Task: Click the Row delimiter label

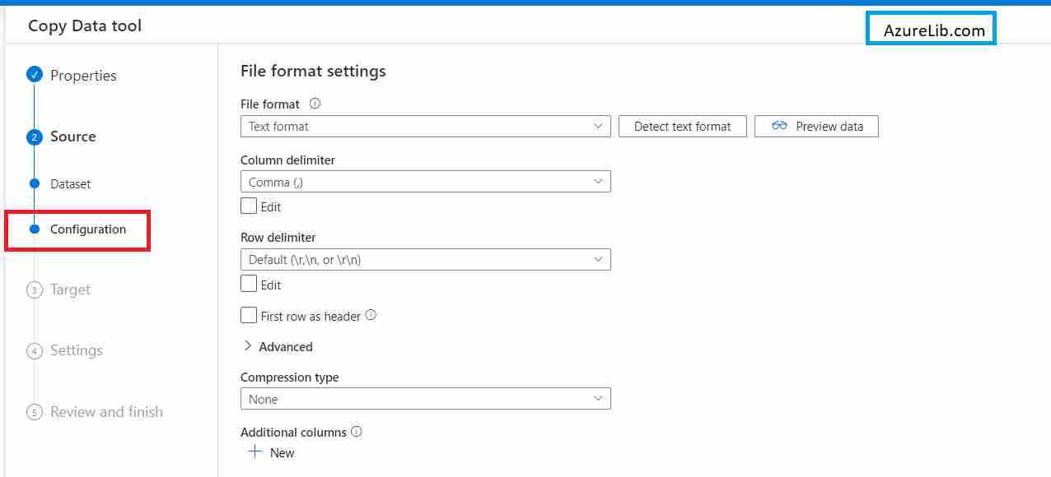Action: (x=278, y=238)
